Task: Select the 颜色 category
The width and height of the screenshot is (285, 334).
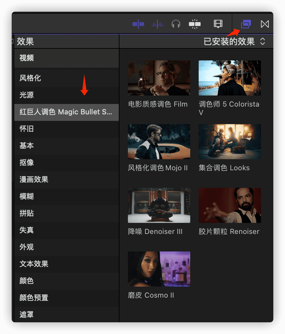Action: click(x=67, y=281)
